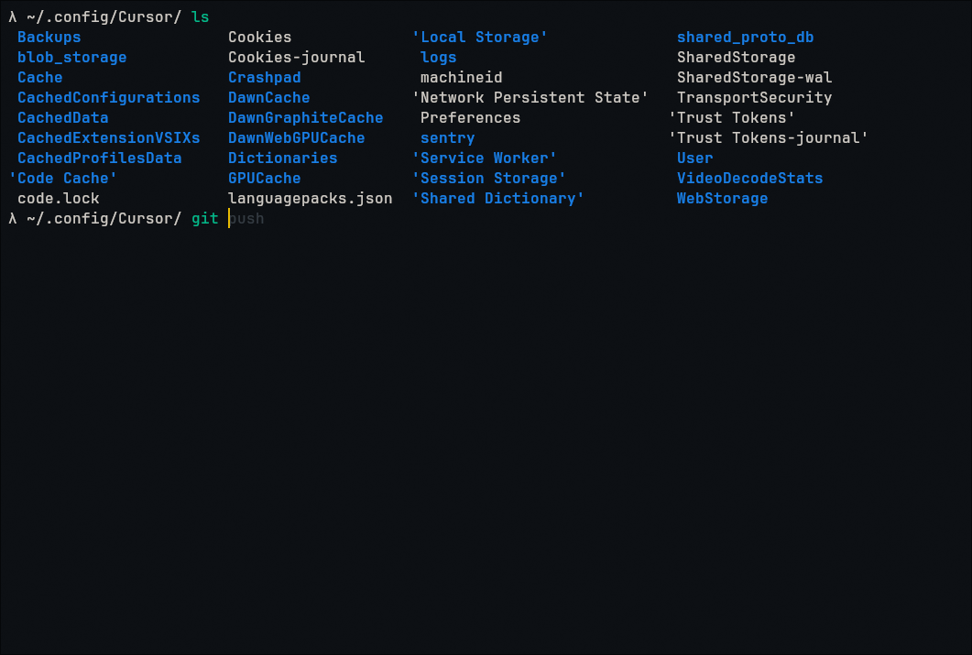The image size is (972, 655).
Task: Click the 'Service Worker' directory
Action: coord(484,158)
